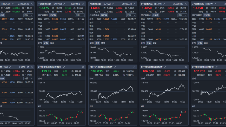Close the CFFEX5年期国债期货 panel
Image resolution: width=226 pixels, height=127 pixels.
[x=186, y=67]
